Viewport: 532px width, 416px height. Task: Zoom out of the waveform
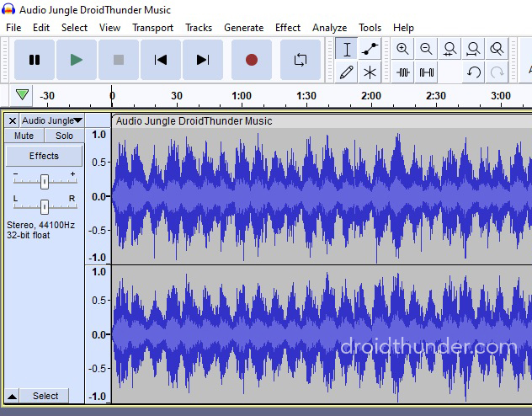click(426, 49)
